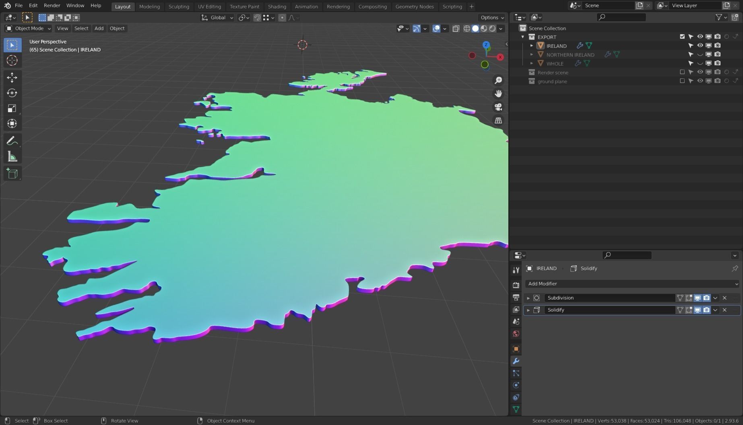Viewport: 743px width, 425px height.
Task: Click the outliner filter funnel button
Action: click(x=718, y=17)
